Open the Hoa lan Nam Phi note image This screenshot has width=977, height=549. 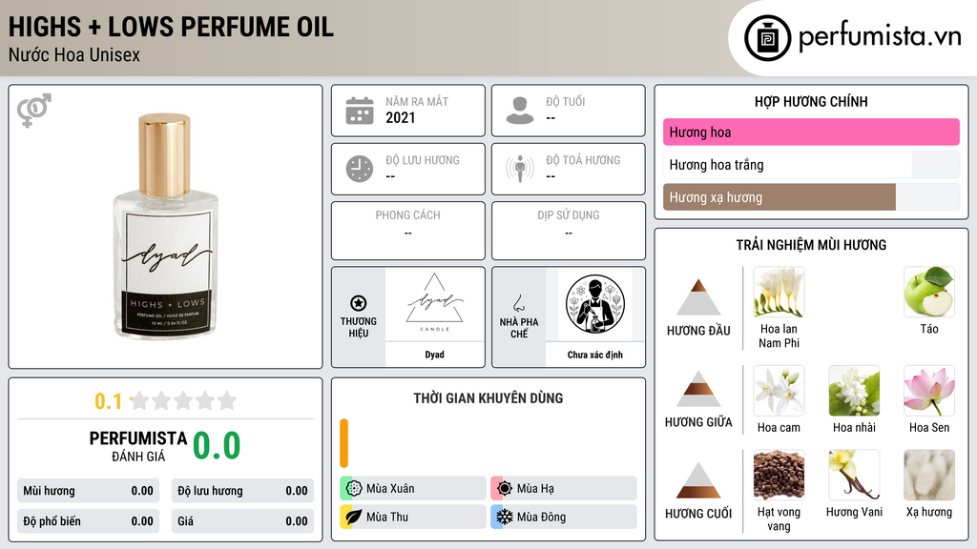[779, 293]
